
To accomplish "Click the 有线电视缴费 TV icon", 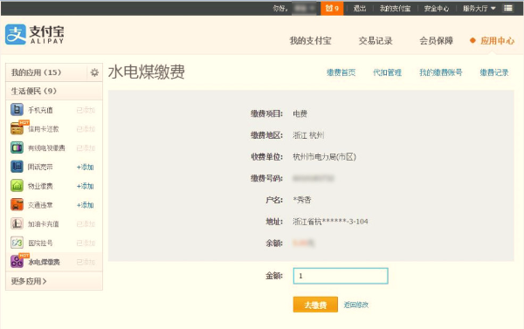I will (17, 147).
